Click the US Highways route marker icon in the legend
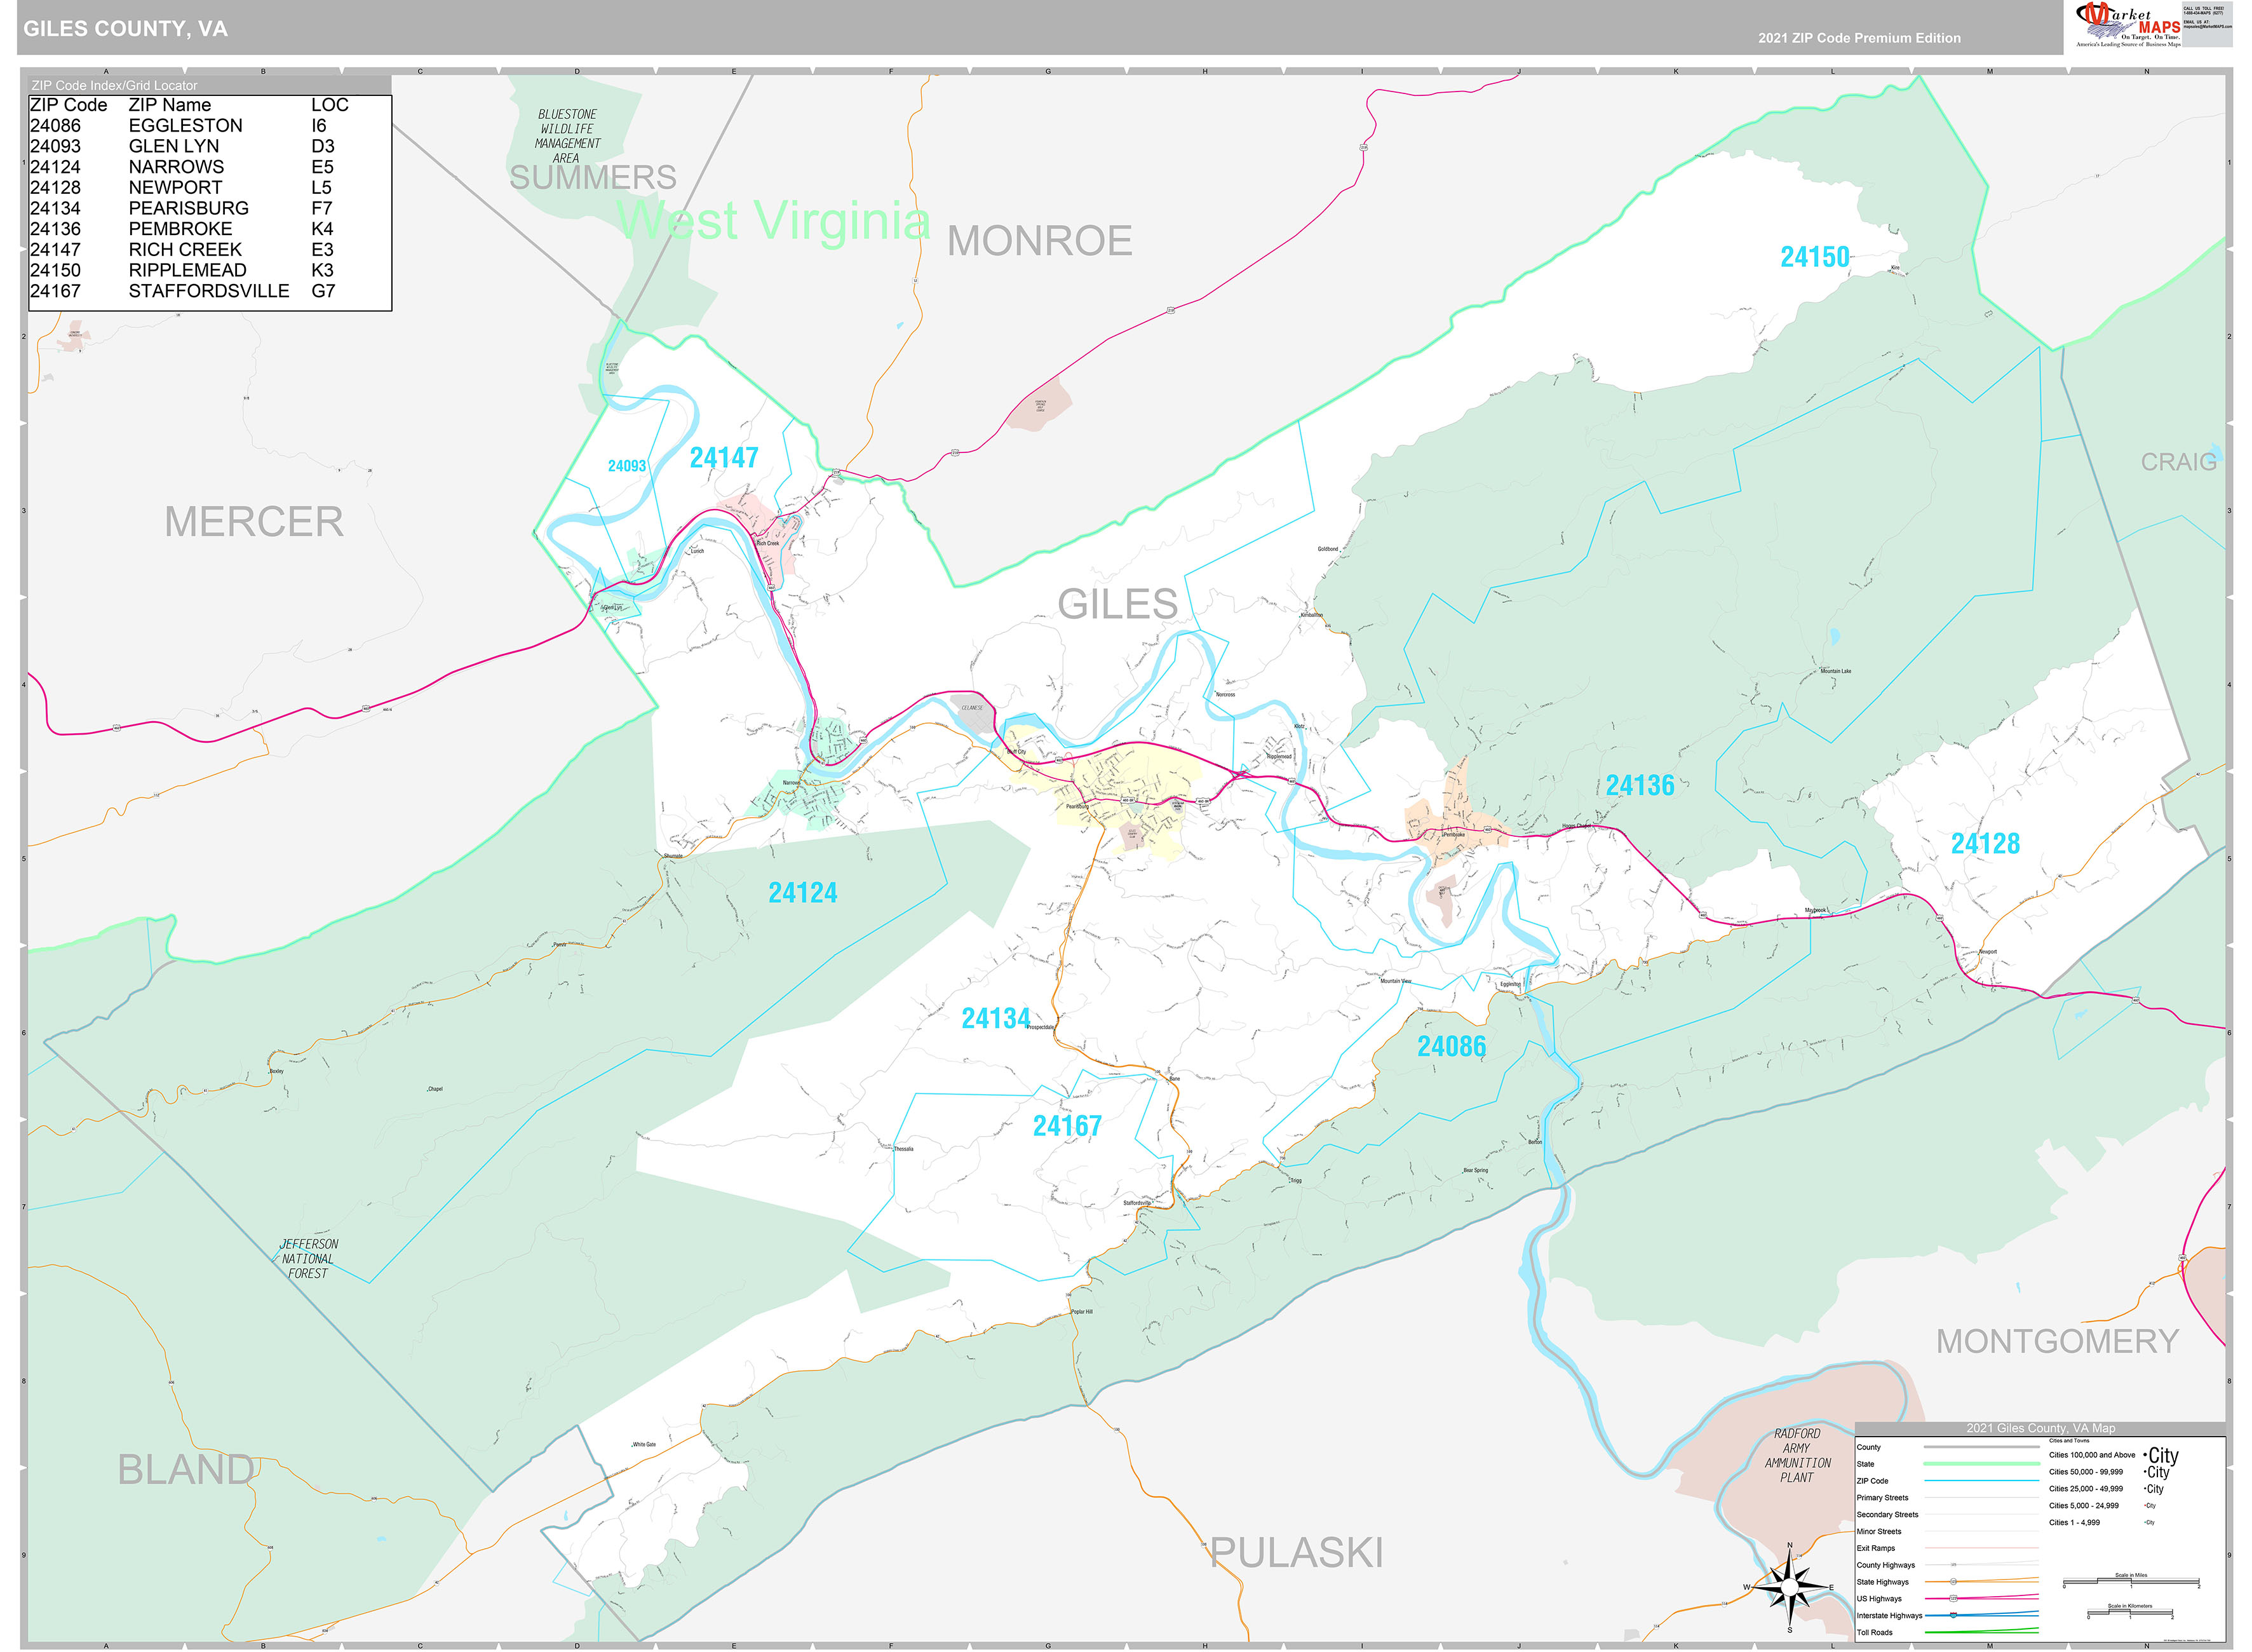The width and height of the screenshot is (2252, 1652). click(x=1953, y=1599)
